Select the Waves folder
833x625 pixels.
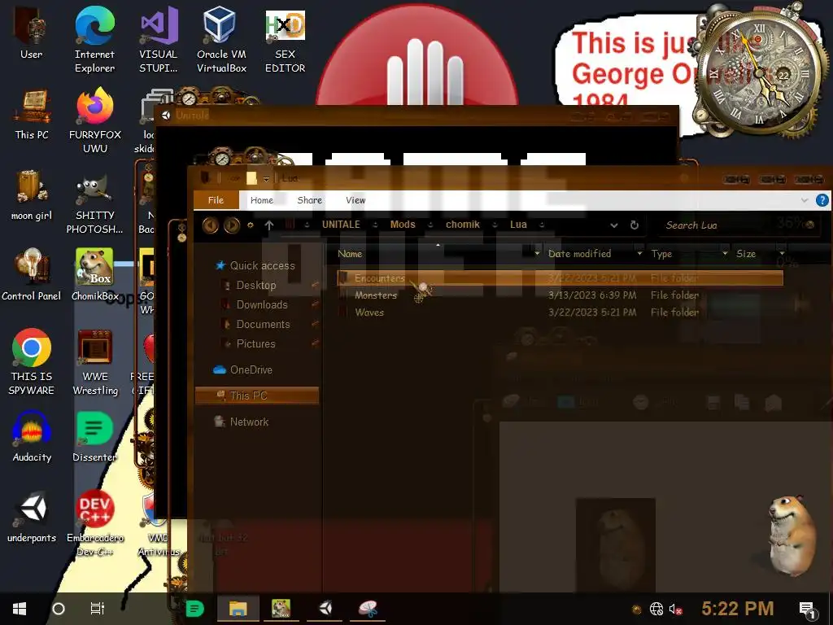[560, 312]
